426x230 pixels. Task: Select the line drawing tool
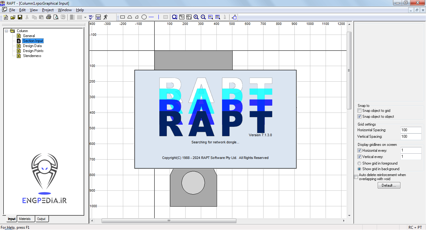click(152, 17)
